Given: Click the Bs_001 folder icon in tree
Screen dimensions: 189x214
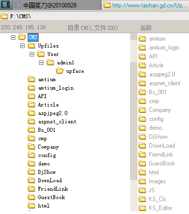Looking at the screenshot, I should (31, 130).
